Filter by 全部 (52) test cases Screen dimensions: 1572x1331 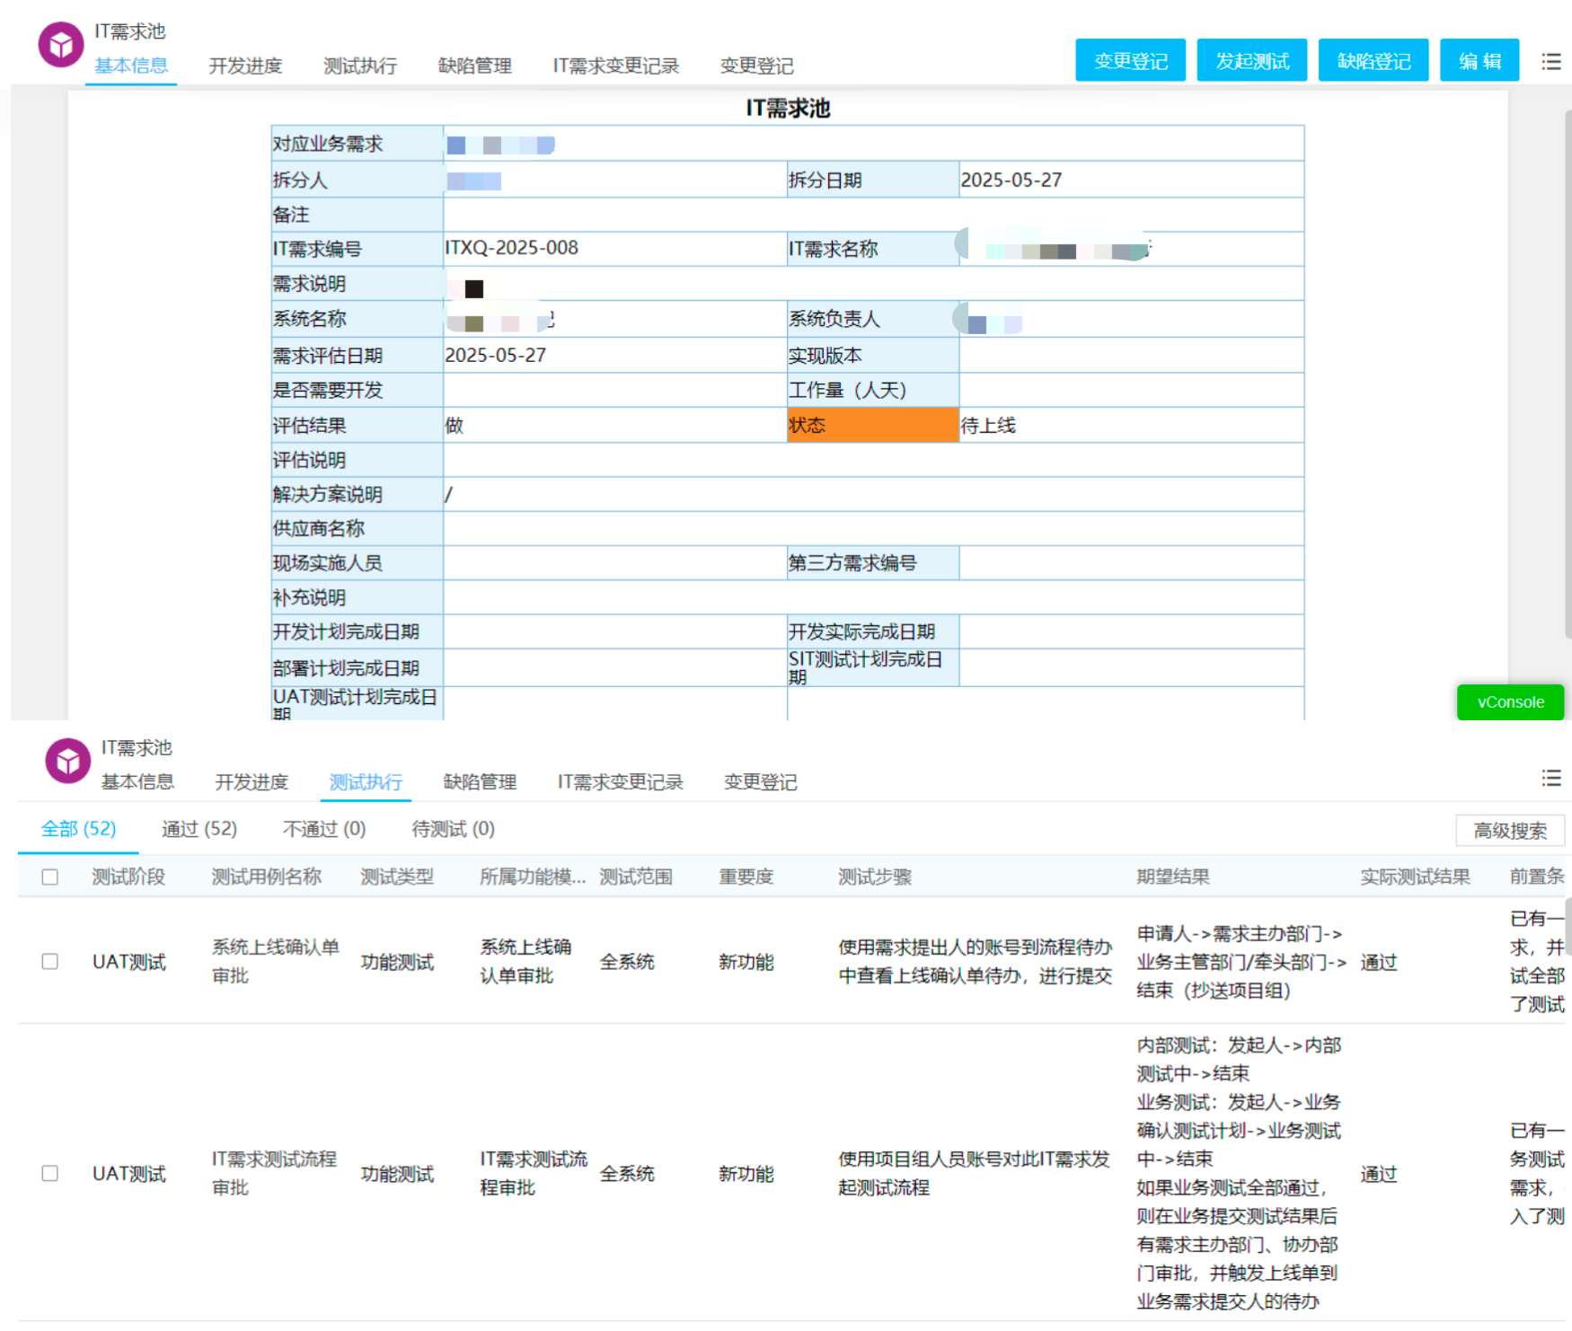(79, 829)
